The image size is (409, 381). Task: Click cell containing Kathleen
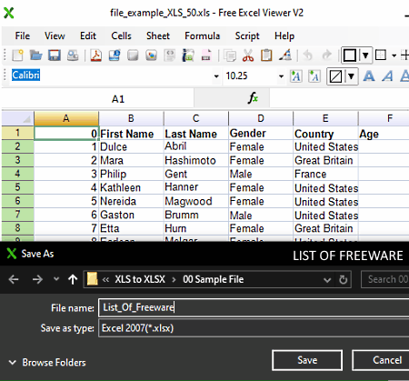131,187
